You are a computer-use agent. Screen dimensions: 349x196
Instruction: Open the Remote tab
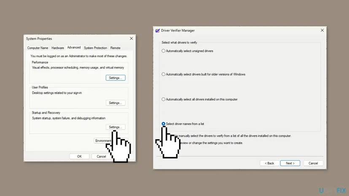115,48
